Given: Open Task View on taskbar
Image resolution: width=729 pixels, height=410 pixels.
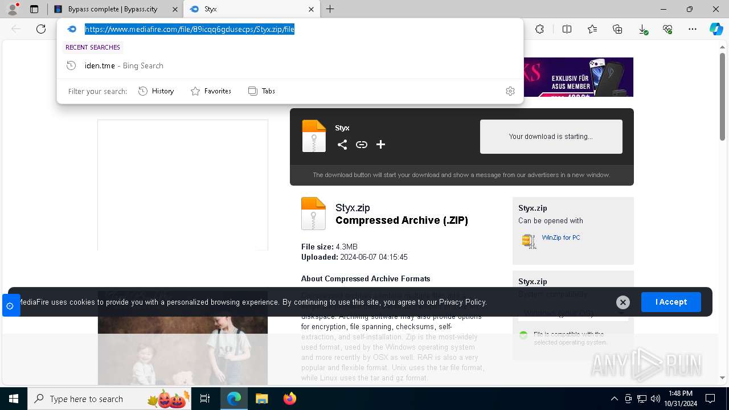Looking at the screenshot, I should 205,399.
